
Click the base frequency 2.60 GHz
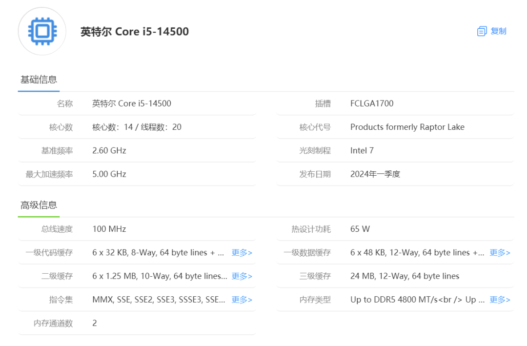coord(109,151)
